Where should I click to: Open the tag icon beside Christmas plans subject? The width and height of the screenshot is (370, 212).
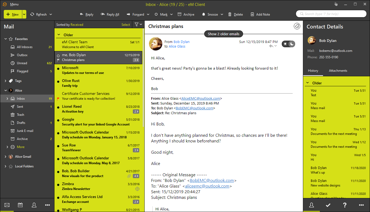[297, 26]
